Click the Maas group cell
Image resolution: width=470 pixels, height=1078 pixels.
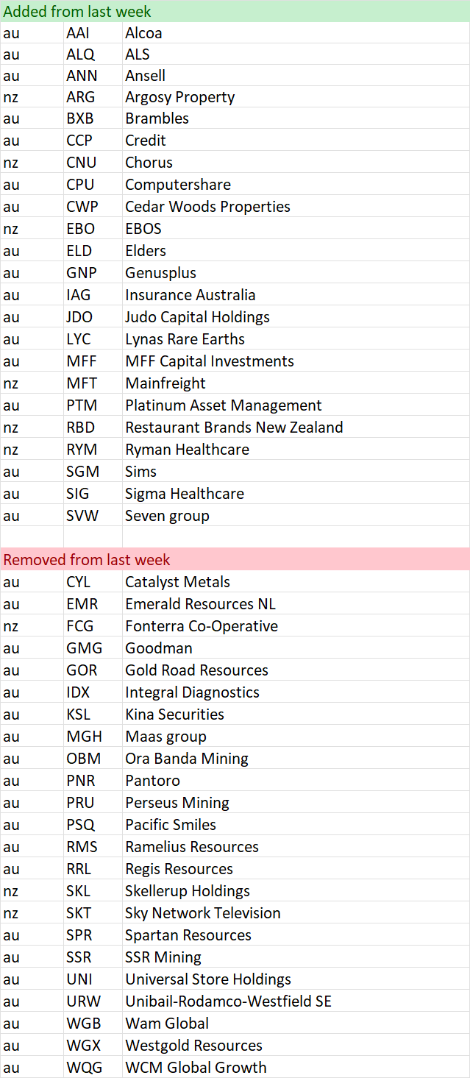tap(296, 736)
